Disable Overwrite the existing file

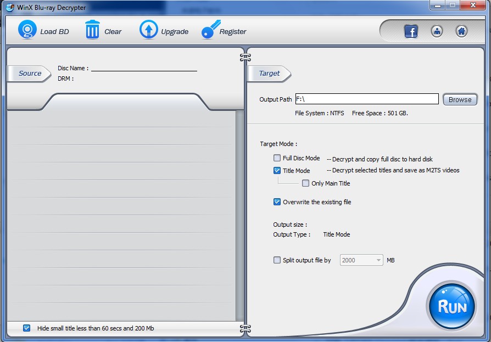[277, 202]
